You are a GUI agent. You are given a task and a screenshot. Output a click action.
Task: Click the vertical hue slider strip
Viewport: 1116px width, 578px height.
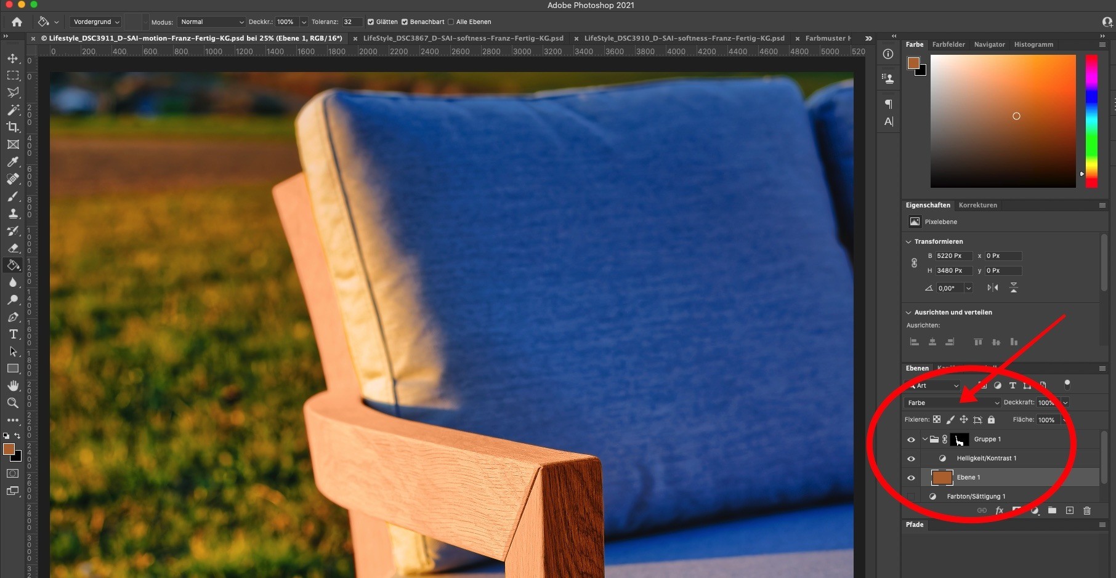[x=1091, y=121]
